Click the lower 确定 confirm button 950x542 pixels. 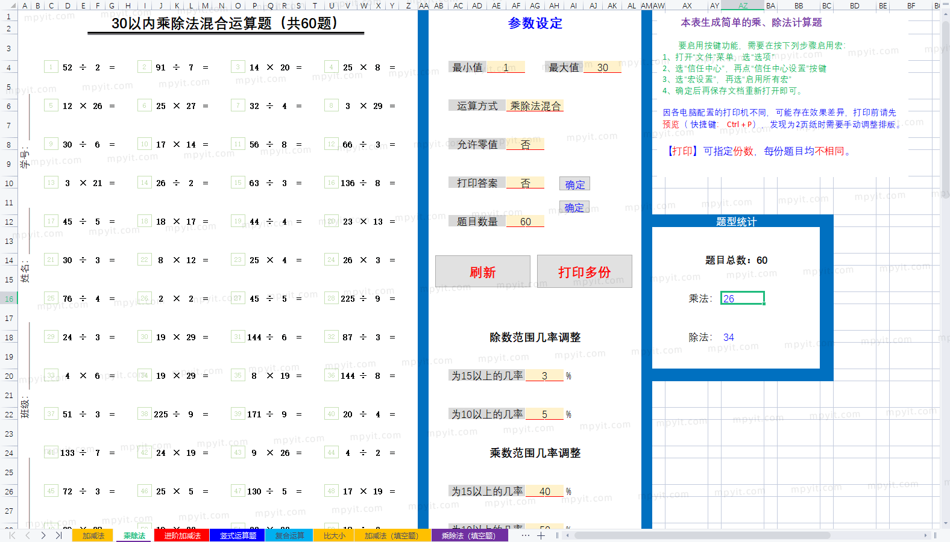tap(574, 207)
